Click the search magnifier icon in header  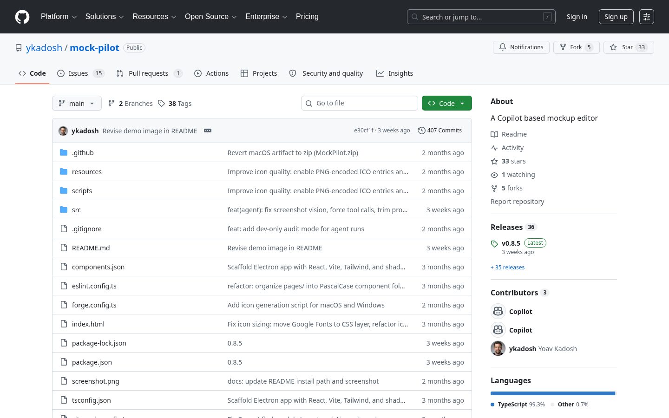pos(415,17)
